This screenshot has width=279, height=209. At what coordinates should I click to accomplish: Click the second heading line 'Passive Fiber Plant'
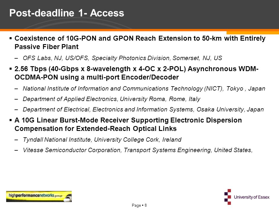click(46, 47)
